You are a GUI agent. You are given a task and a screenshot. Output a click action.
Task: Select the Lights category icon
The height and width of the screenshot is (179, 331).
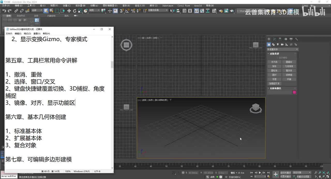point(278,44)
